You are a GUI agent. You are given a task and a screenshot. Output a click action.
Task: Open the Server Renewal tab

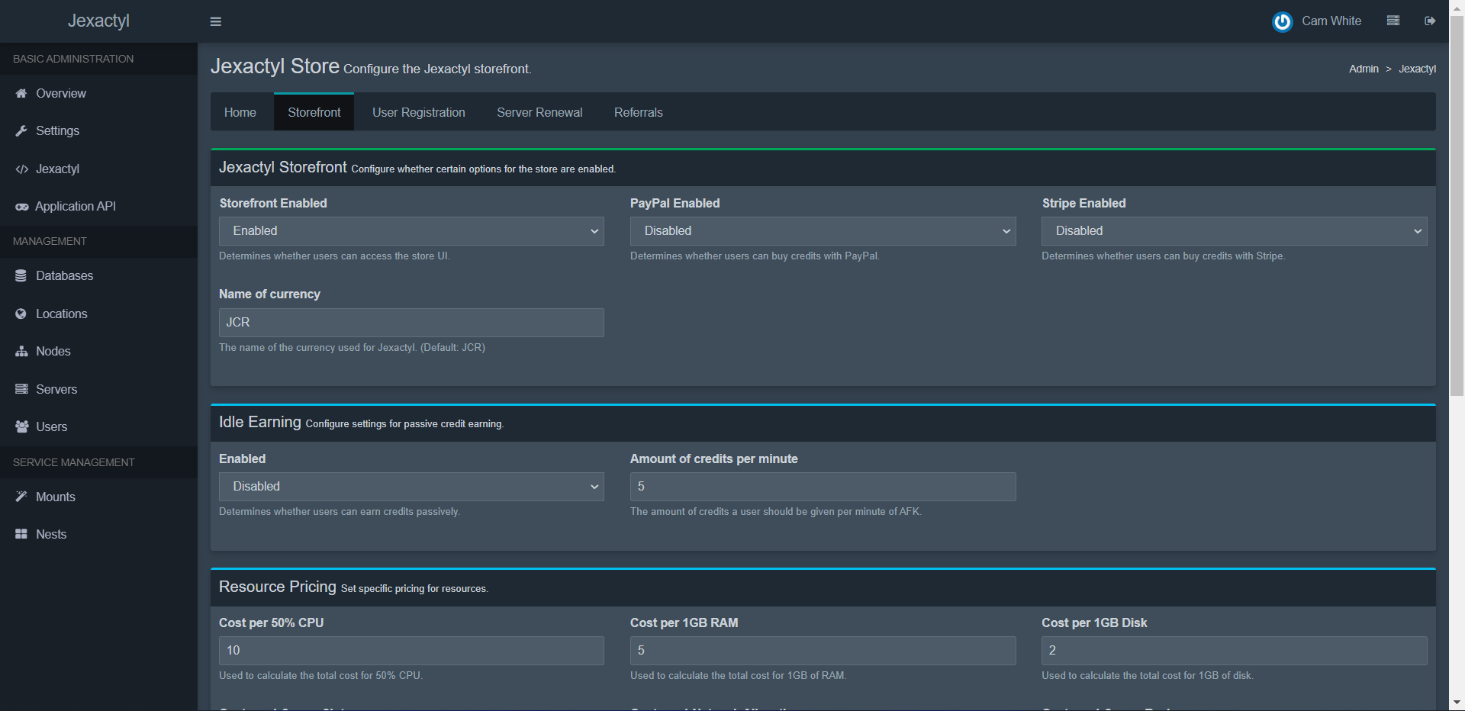point(539,112)
